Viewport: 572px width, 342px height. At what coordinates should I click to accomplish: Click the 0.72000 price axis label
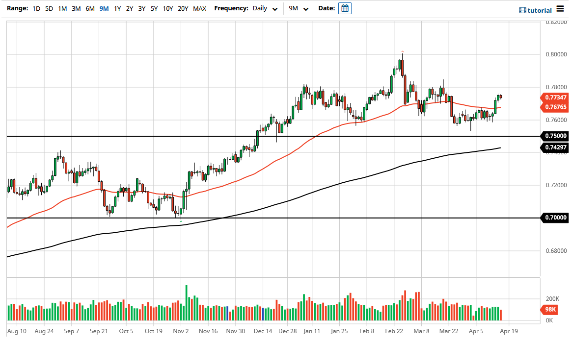[556, 185]
